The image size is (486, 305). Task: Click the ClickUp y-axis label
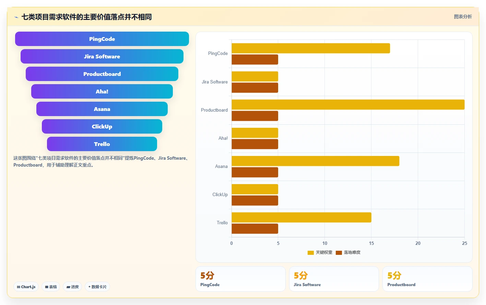click(x=220, y=194)
